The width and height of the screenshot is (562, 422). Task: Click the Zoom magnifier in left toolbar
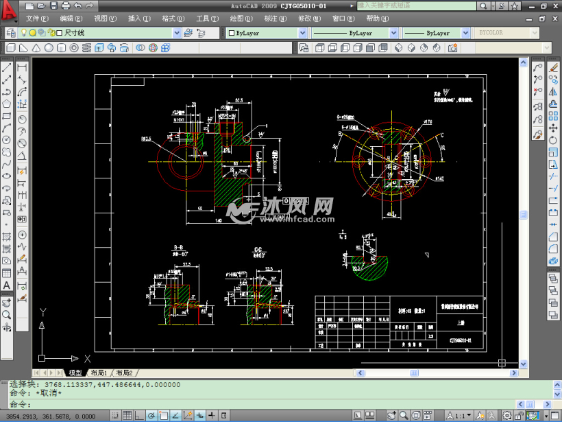coord(6,315)
